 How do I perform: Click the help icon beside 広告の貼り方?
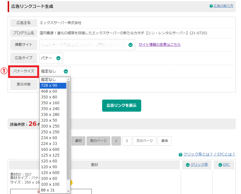tap(211, 6)
